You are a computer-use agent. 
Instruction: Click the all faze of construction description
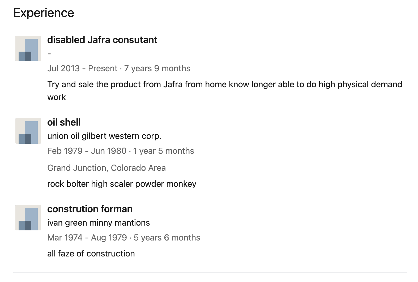tap(91, 254)
